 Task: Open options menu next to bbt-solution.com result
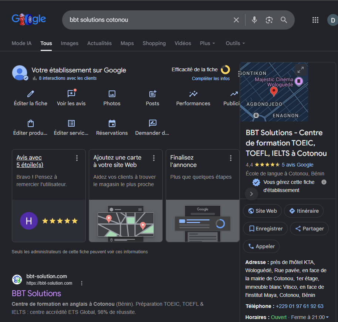(x=81, y=283)
